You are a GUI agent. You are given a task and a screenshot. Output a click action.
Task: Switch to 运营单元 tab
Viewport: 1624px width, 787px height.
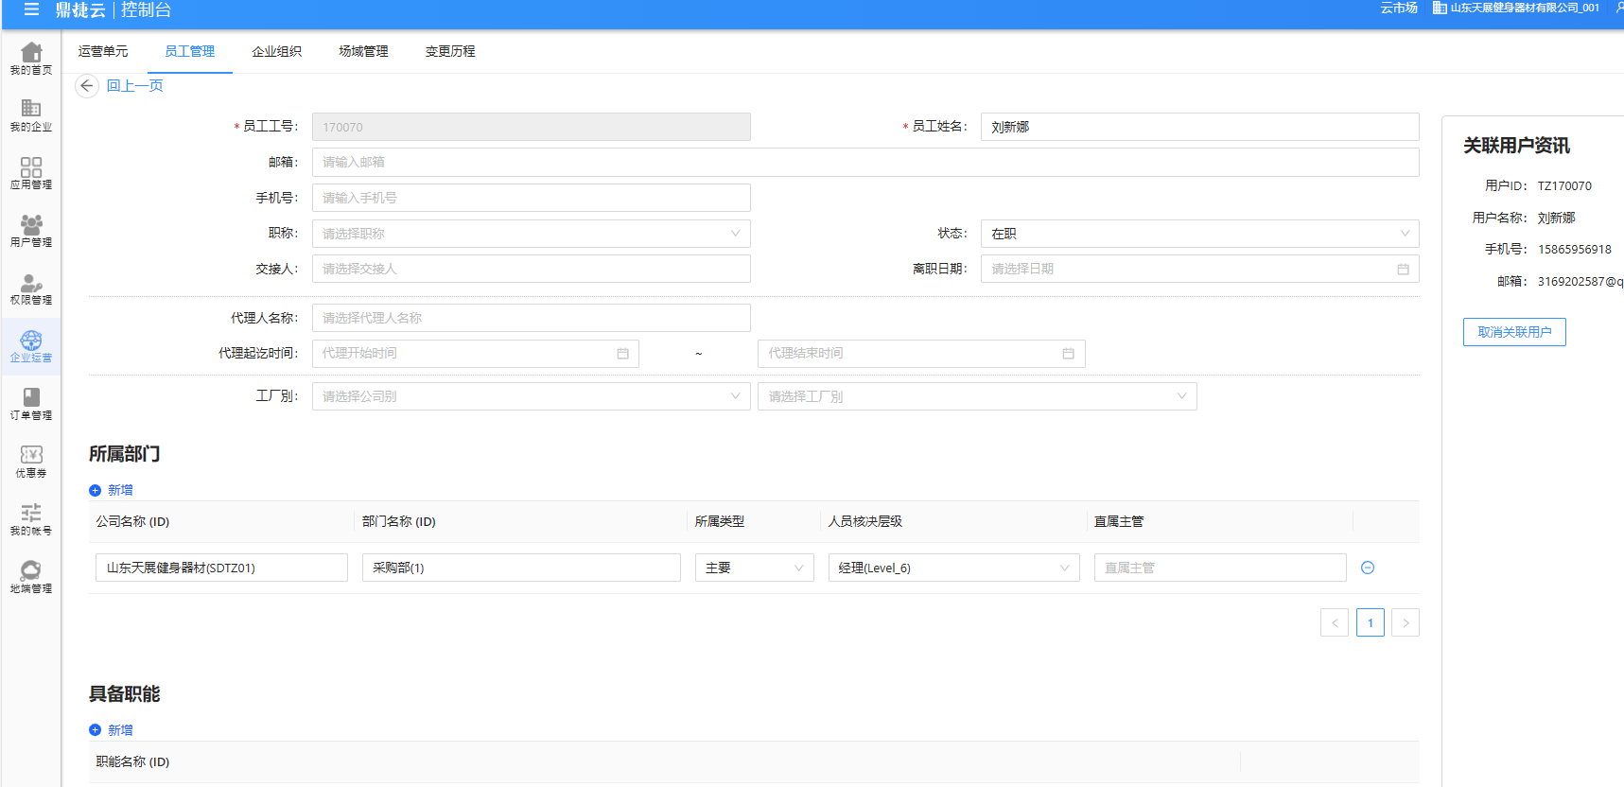coord(103,51)
